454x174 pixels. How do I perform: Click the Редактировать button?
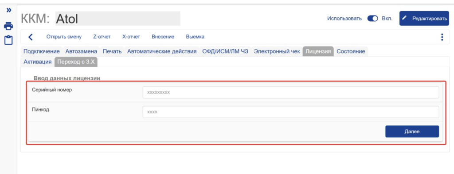424,19
